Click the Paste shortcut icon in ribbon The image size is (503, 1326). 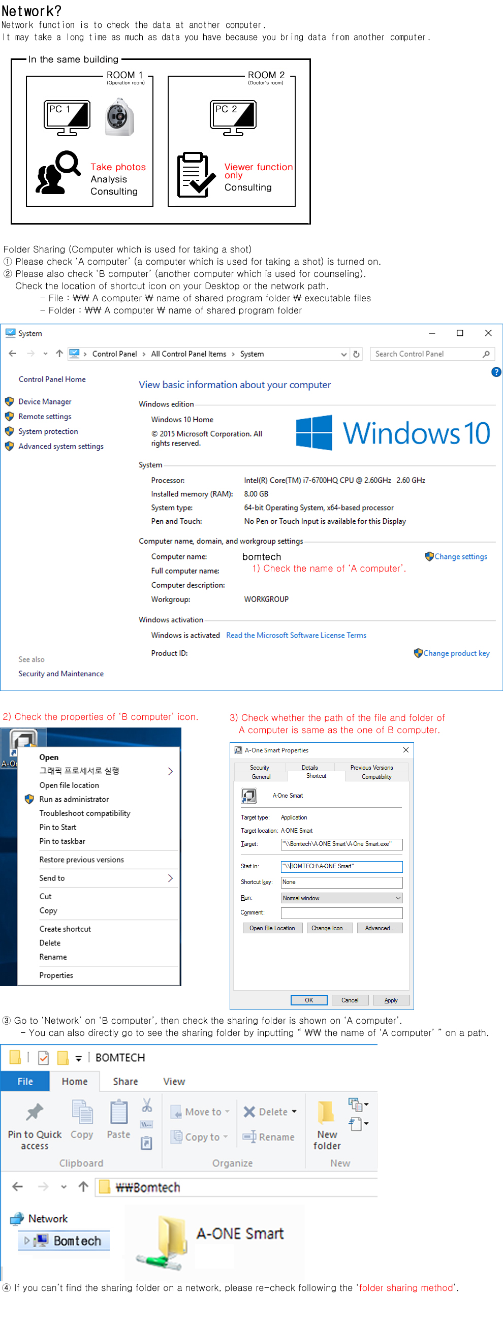click(x=147, y=1143)
